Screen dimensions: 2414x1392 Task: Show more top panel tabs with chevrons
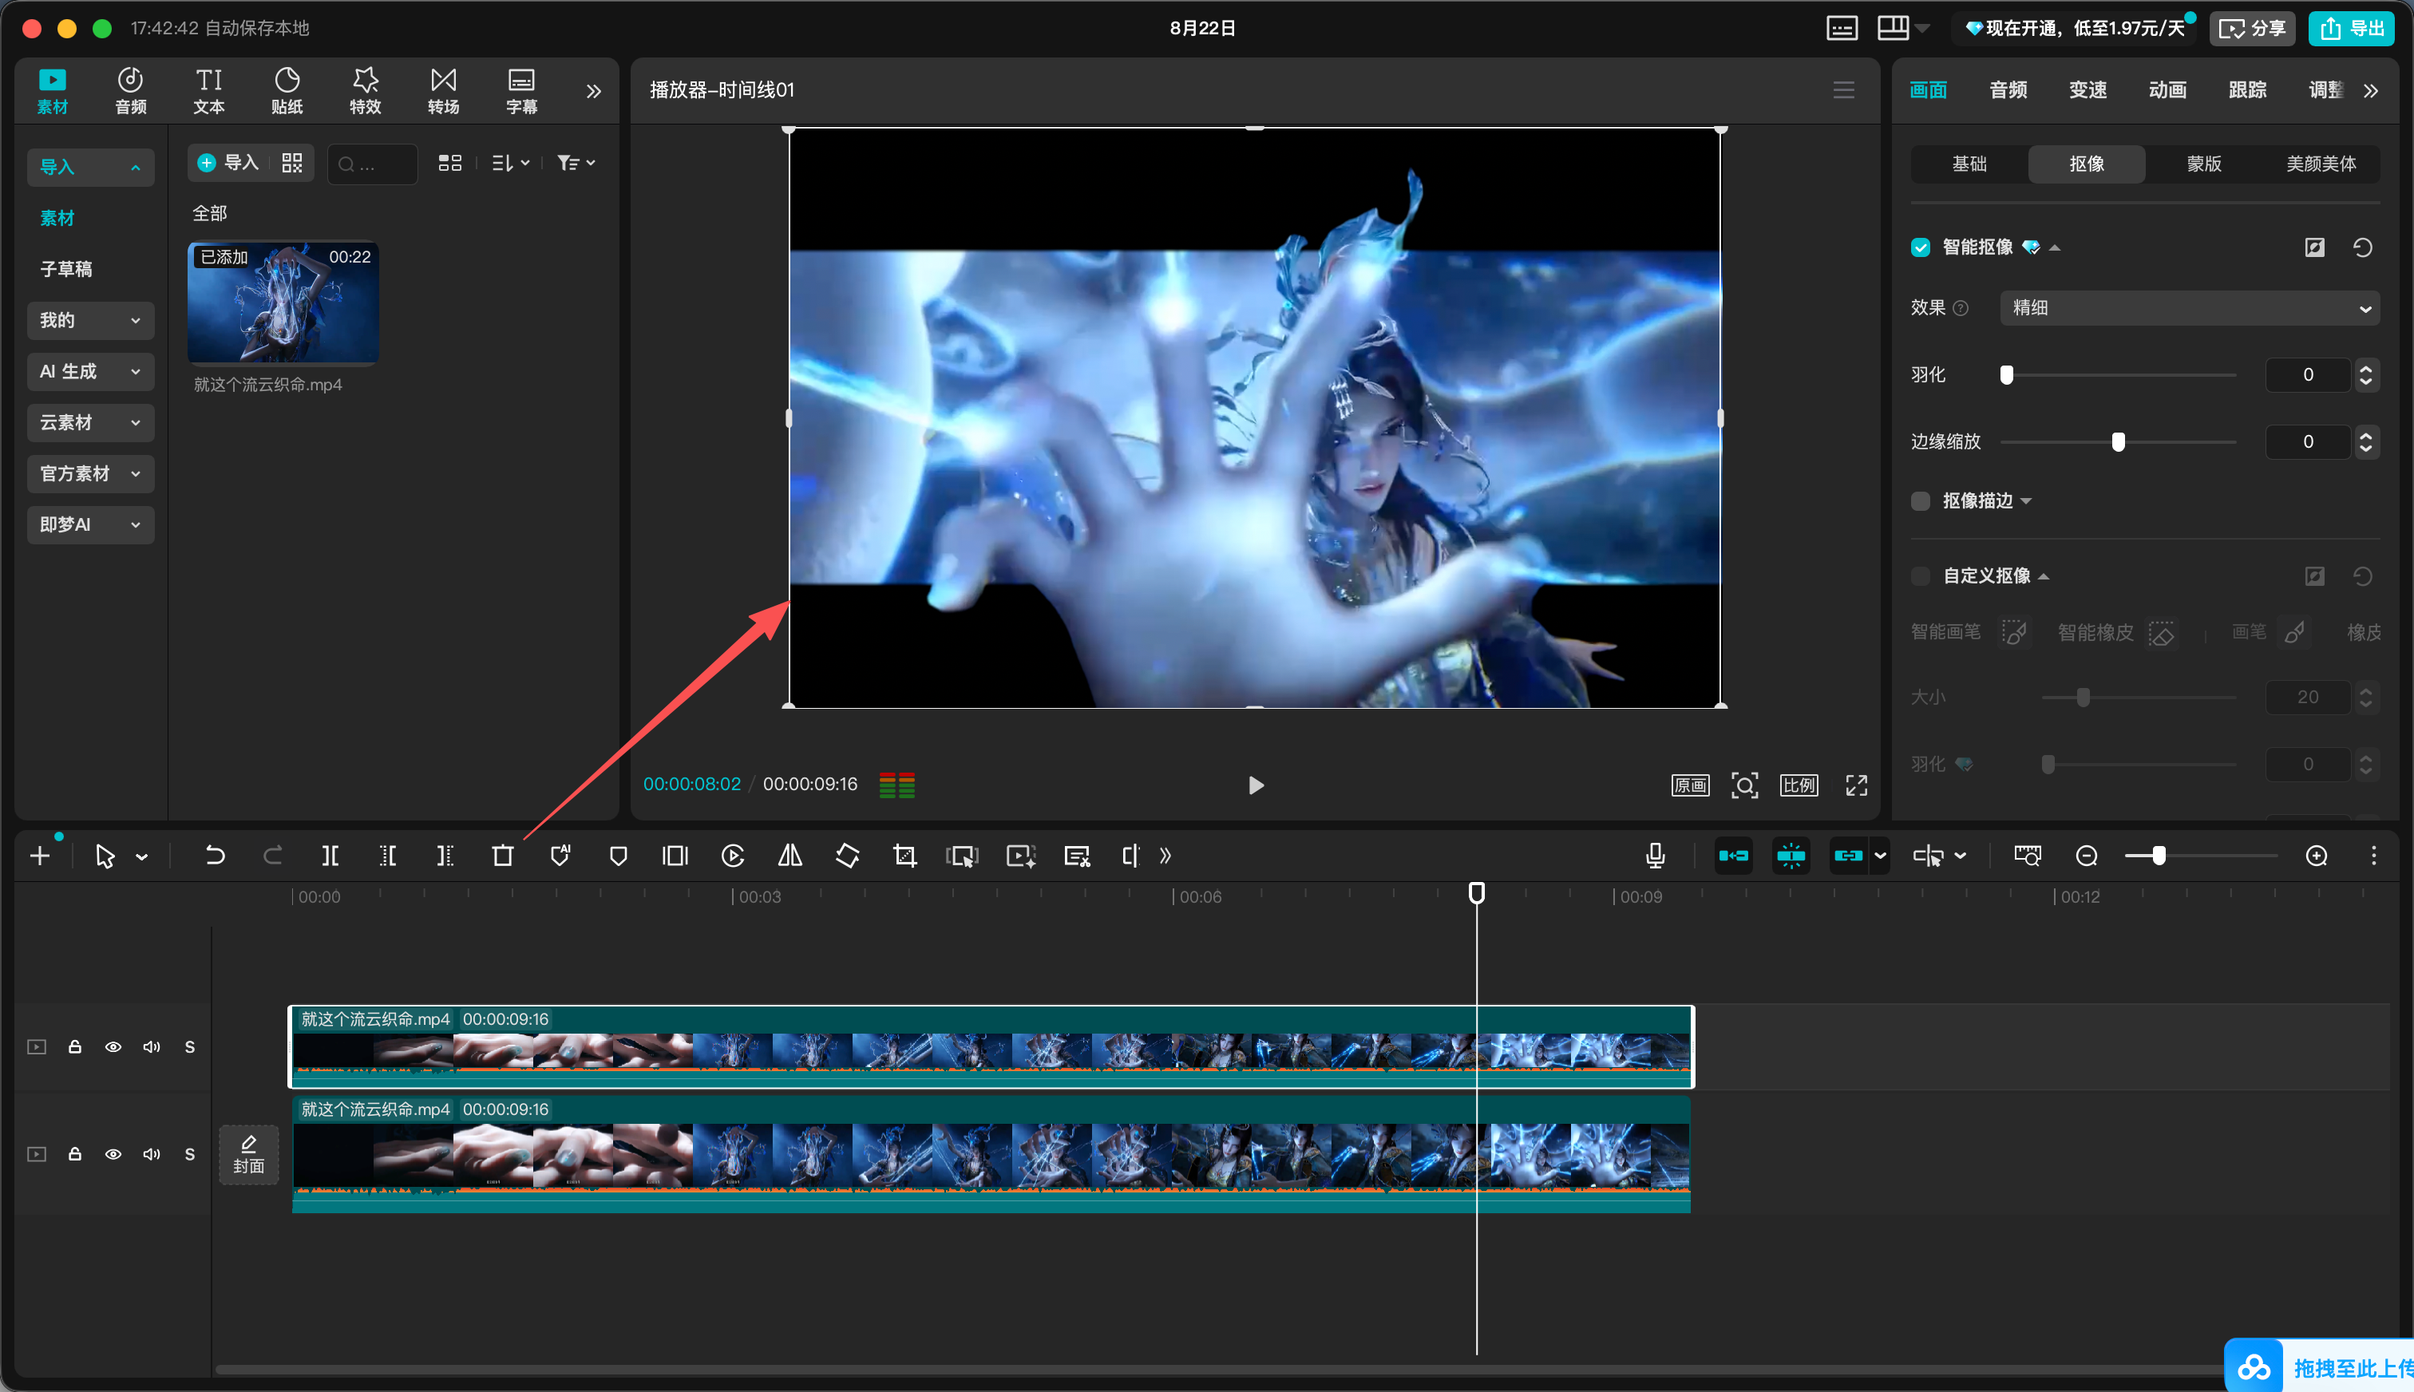(x=594, y=91)
